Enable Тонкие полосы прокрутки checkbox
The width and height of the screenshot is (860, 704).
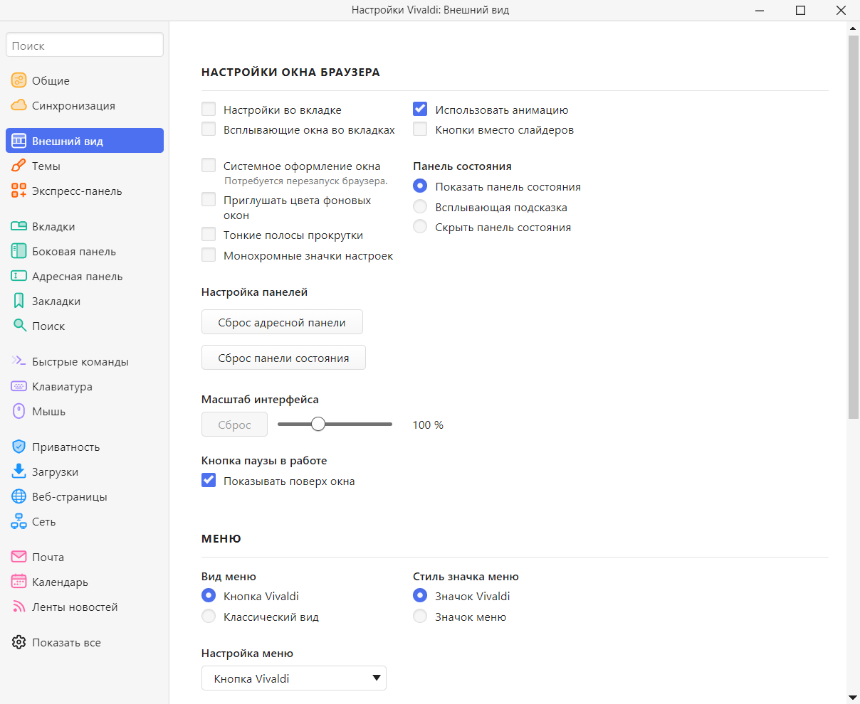209,235
